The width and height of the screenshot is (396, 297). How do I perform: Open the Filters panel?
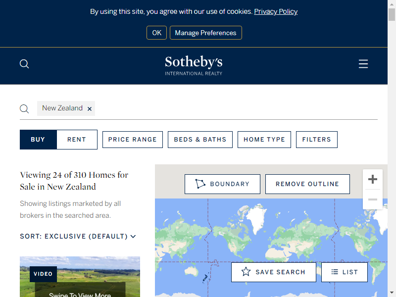pos(317,140)
